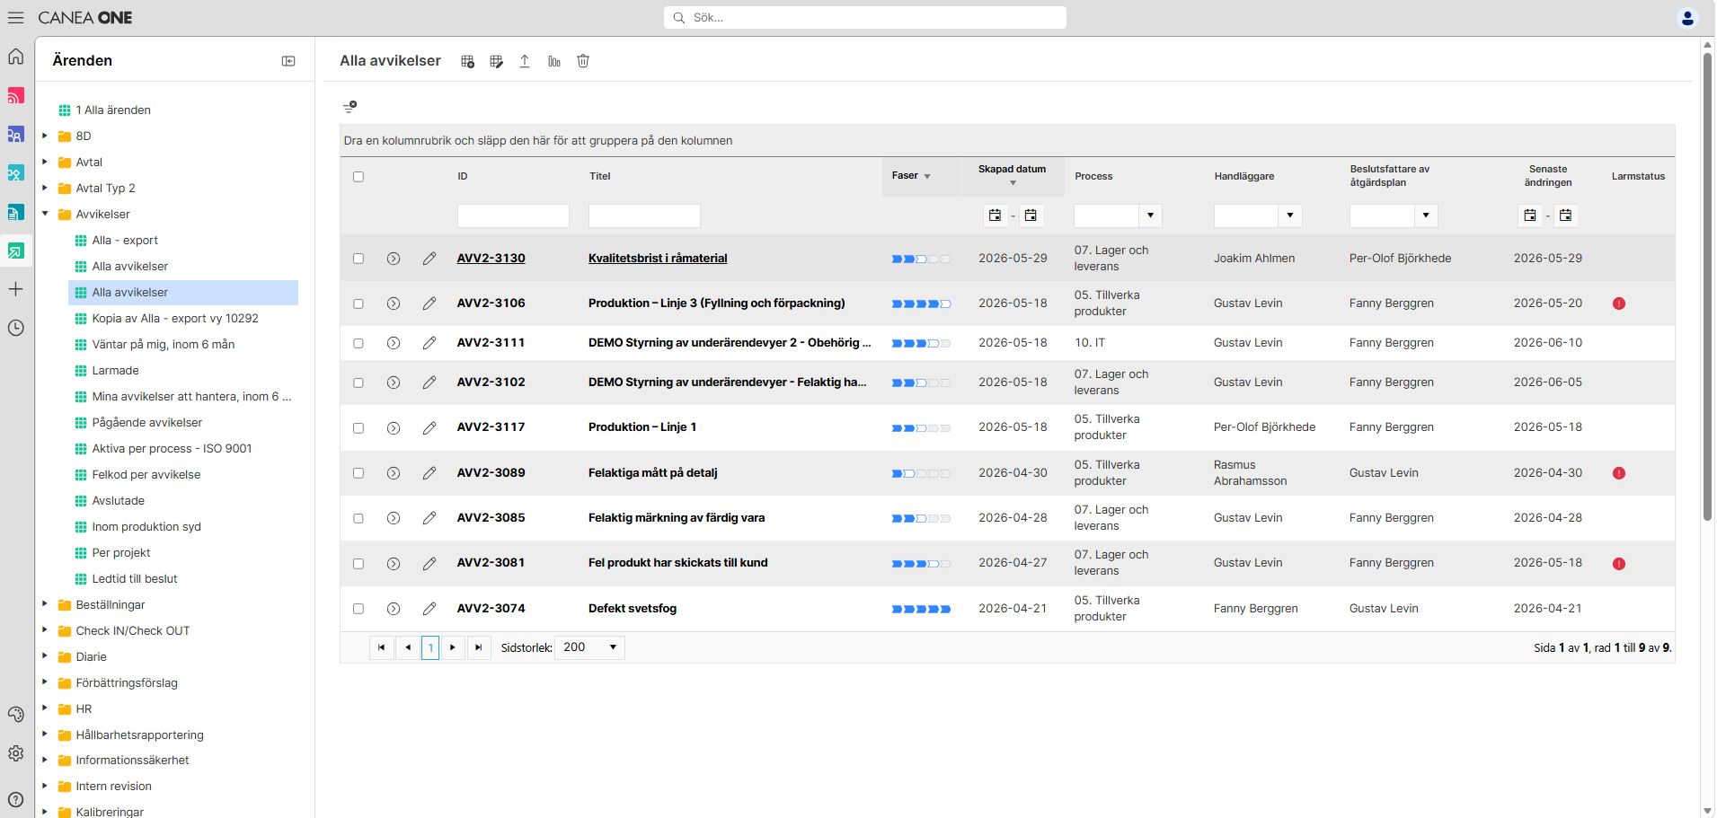Check the row for AVV2-3130
Image resolution: width=1717 pixels, height=818 pixels.
[x=358, y=259]
